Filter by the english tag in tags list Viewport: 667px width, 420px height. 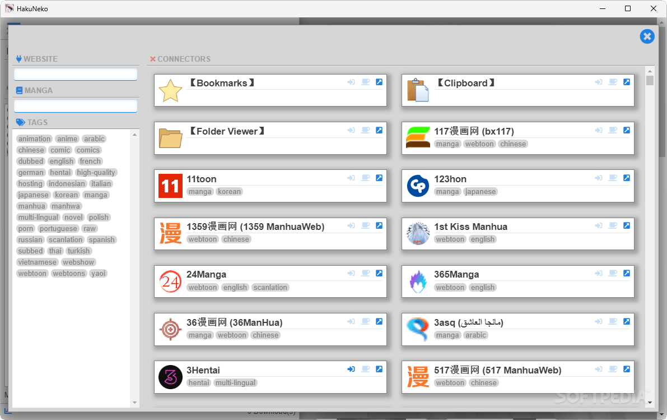coord(61,161)
